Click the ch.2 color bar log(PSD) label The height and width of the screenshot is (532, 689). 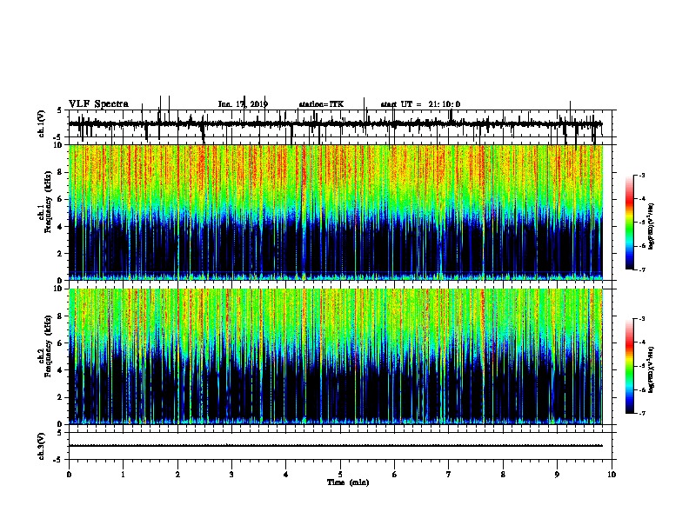(x=652, y=370)
